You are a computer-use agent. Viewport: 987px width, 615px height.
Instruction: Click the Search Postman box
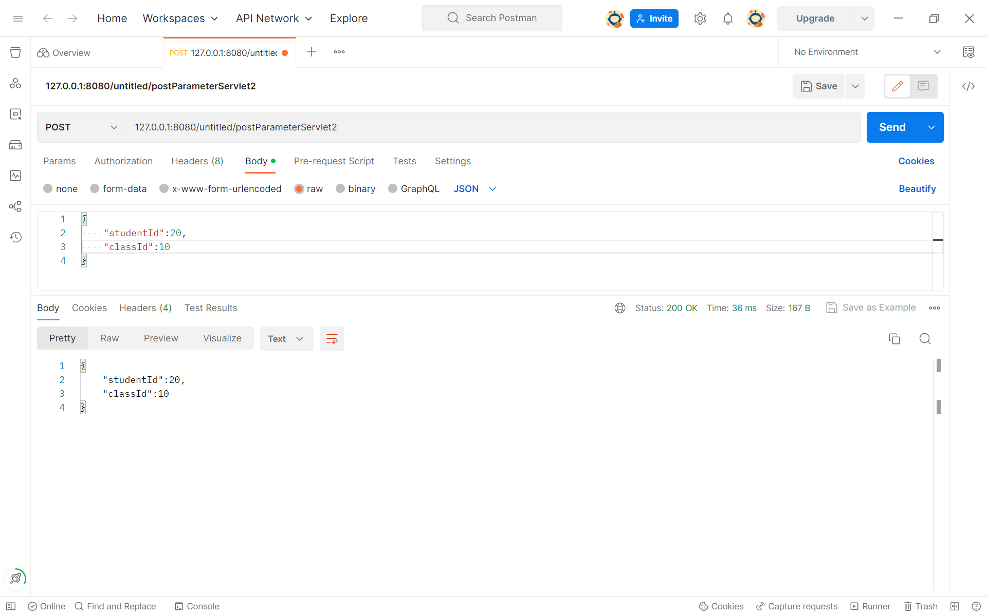point(492,18)
